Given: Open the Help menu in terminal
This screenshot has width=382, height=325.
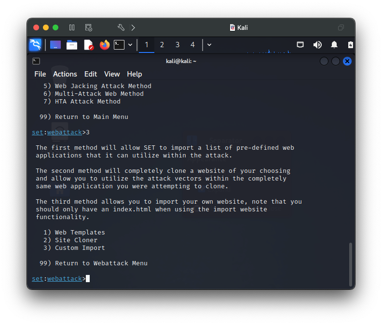Looking at the screenshot, I should coord(135,74).
